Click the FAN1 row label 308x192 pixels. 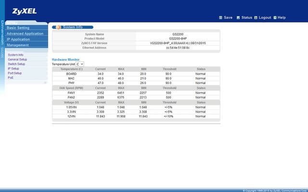(71, 93)
